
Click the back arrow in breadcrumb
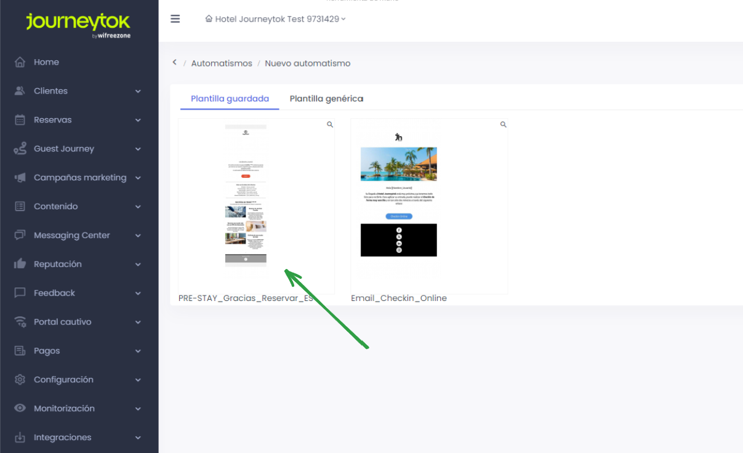[175, 63]
